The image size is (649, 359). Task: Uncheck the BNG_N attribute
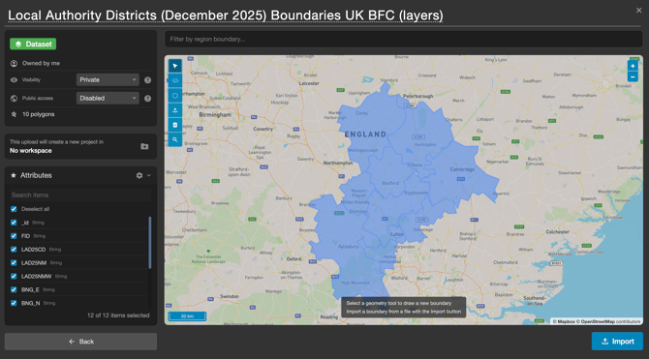click(x=14, y=303)
